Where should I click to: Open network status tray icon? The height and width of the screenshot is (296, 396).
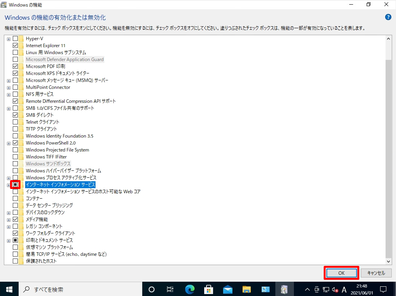(326, 289)
